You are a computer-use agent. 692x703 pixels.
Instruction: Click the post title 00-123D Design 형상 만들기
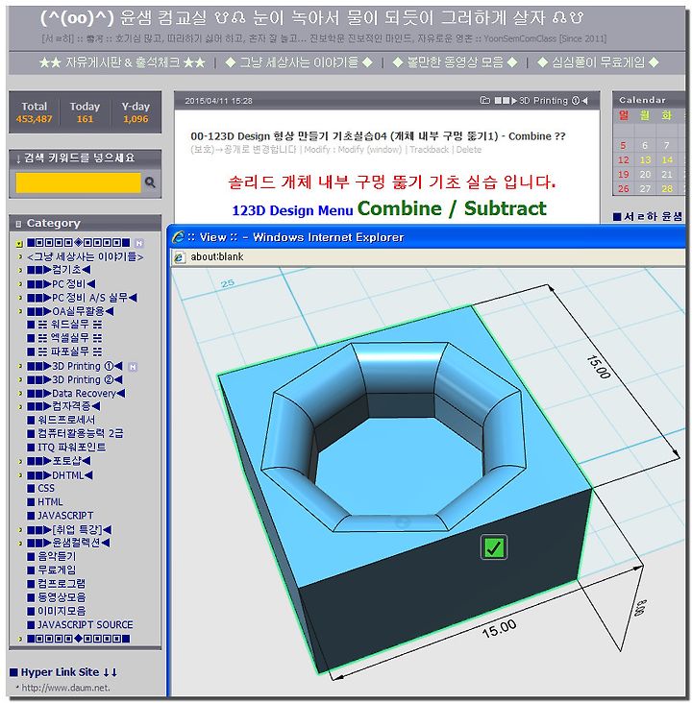378,135
